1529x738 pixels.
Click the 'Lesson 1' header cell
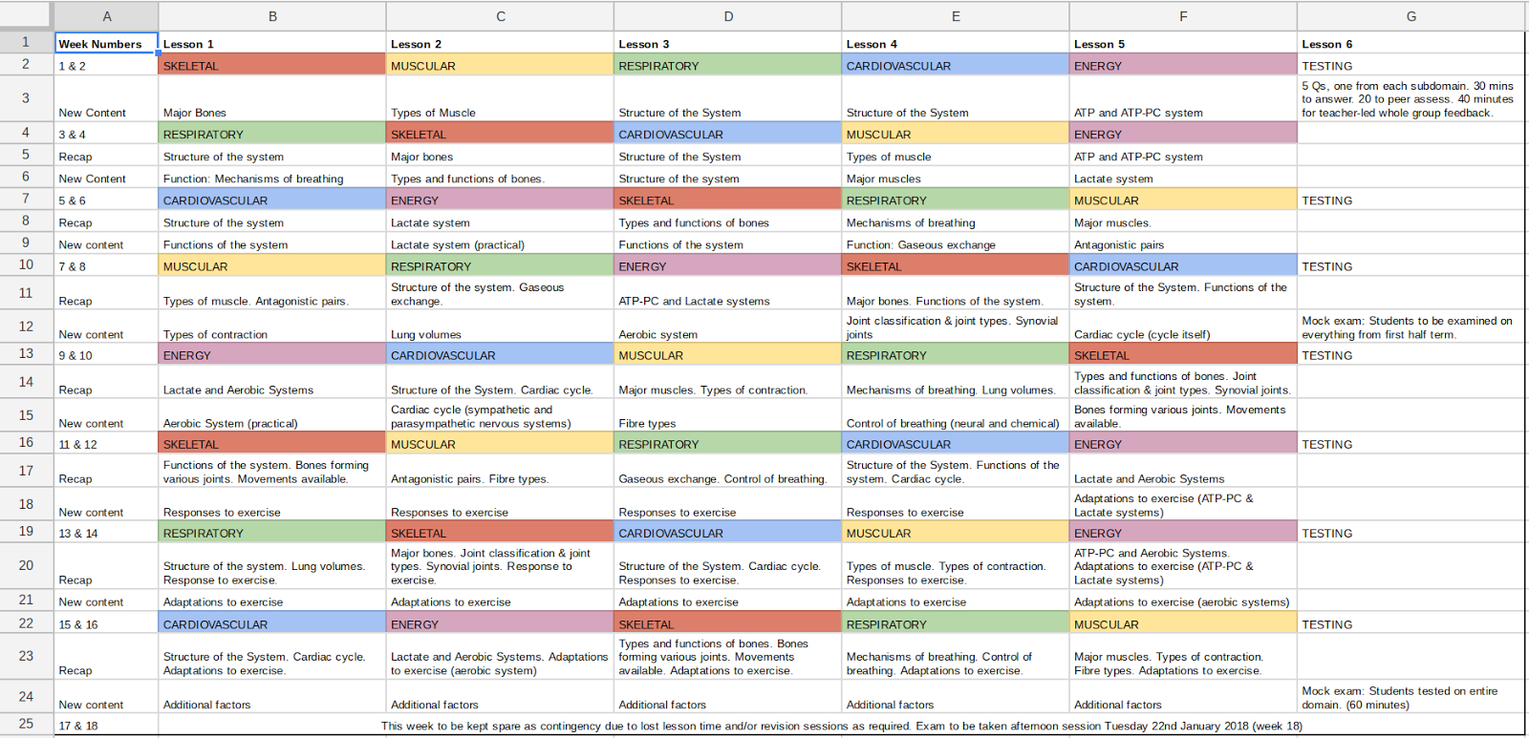click(x=272, y=43)
